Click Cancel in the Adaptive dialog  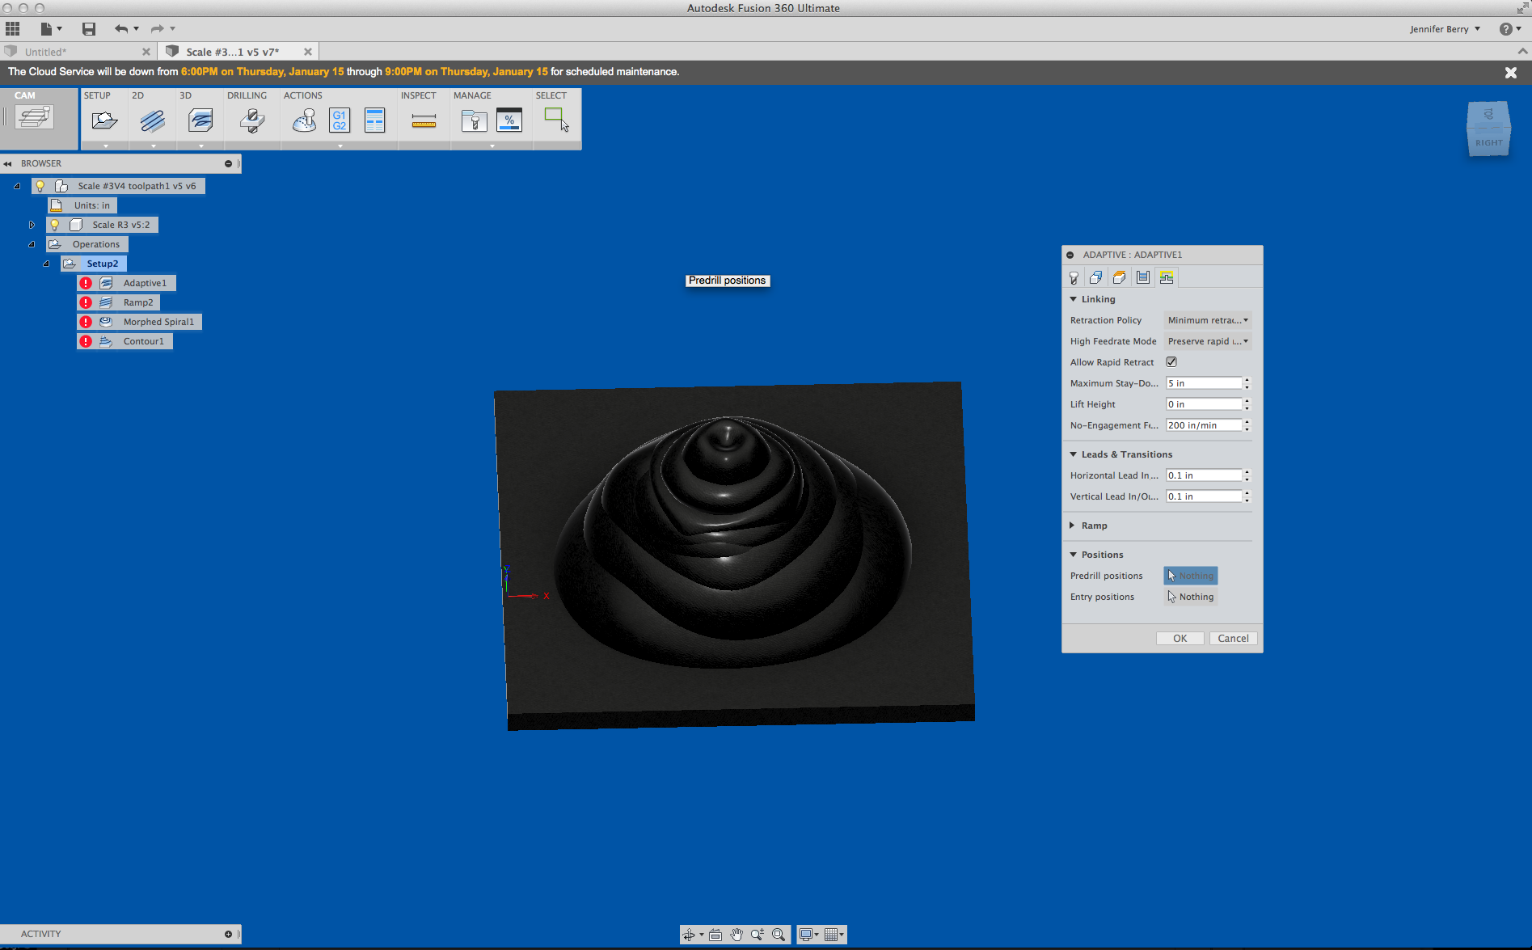coord(1233,639)
